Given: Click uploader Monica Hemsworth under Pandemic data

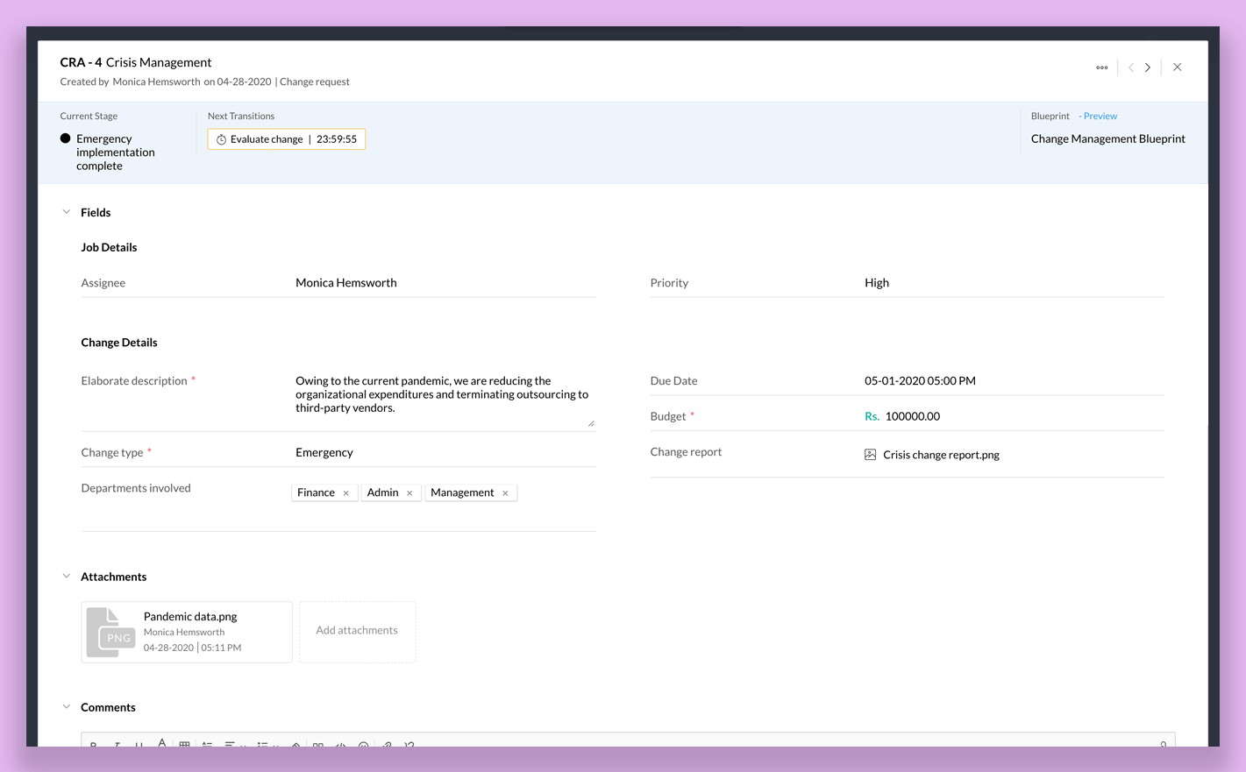Looking at the screenshot, I should [184, 632].
